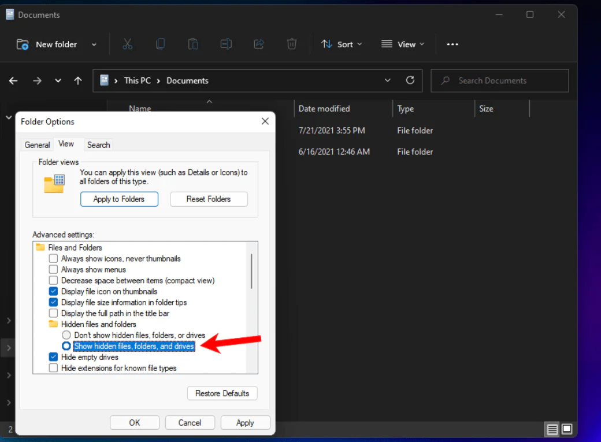Expand the New folder dropdown arrow
The height and width of the screenshot is (442, 601).
94,44
